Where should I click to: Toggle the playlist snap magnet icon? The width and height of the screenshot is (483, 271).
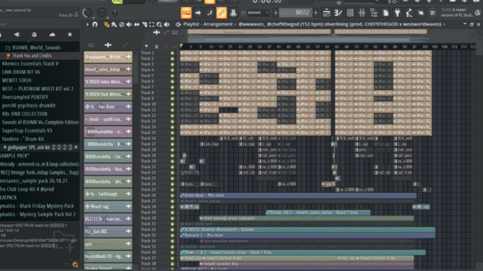point(95,25)
